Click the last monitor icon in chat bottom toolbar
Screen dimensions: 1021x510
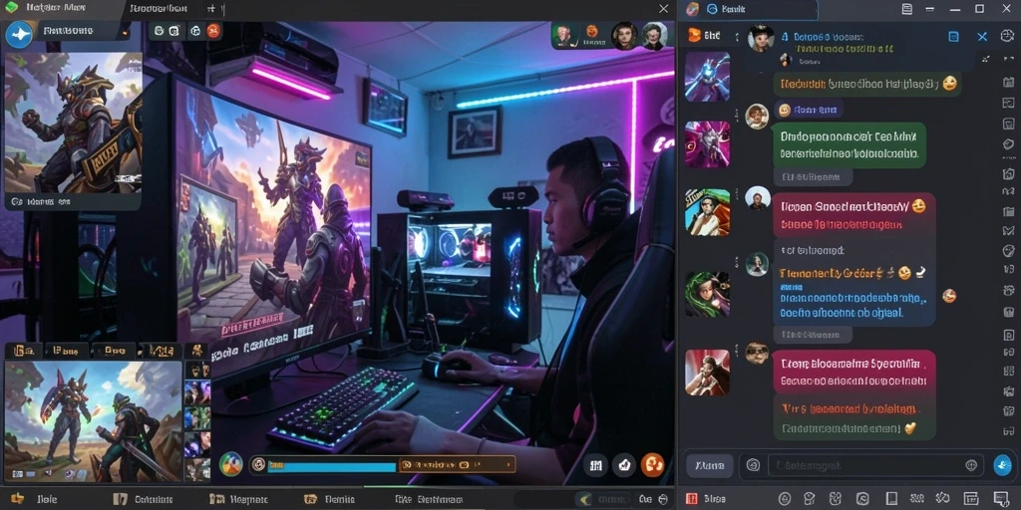(x=1001, y=499)
